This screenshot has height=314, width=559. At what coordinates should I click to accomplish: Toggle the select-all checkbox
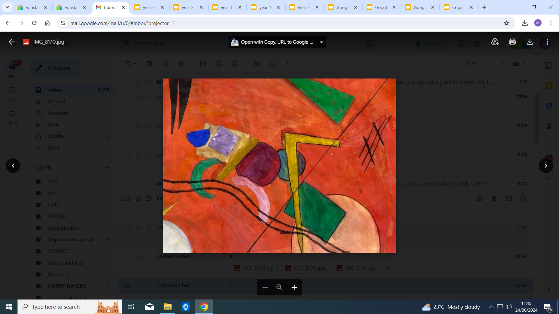click(127, 64)
